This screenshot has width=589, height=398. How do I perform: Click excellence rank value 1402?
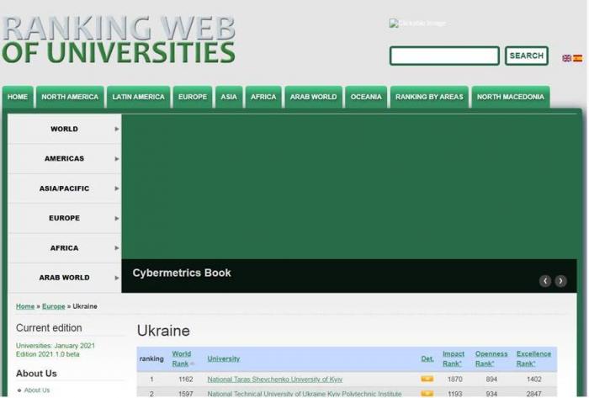pos(533,379)
